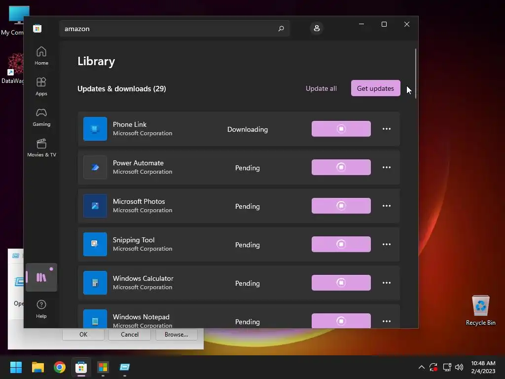
Task: Click the Power Automate app icon
Action: [x=95, y=167]
